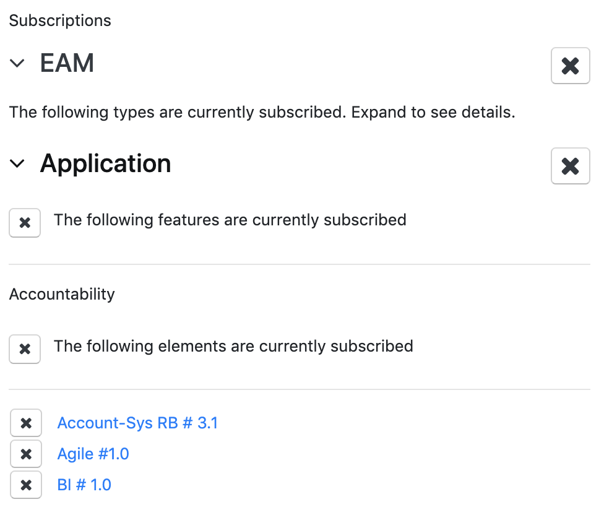
Task: Unsubscribe from EAM using its X button
Action: 570,66
